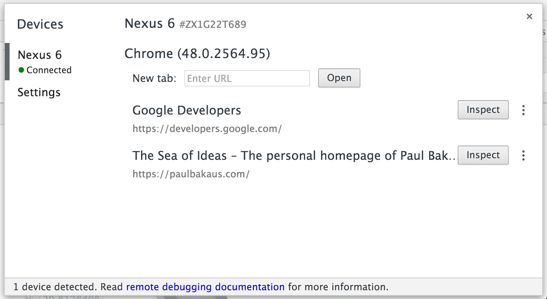Select the Nexus 6 device in the sidebar
Image resolution: width=547 pixels, height=299 pixels.
[39, 55]
